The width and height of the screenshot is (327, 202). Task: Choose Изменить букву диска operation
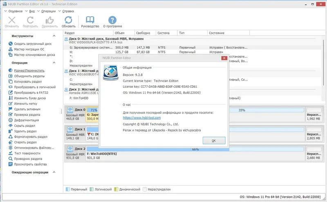tap(27, 98)
